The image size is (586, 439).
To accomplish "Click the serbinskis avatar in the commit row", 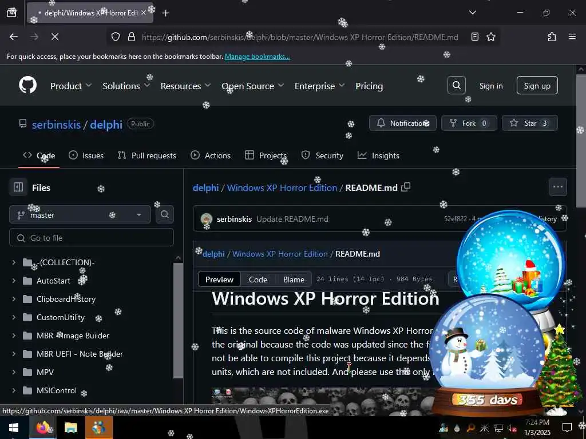I will pyautogui.click(x=206, y=219).
